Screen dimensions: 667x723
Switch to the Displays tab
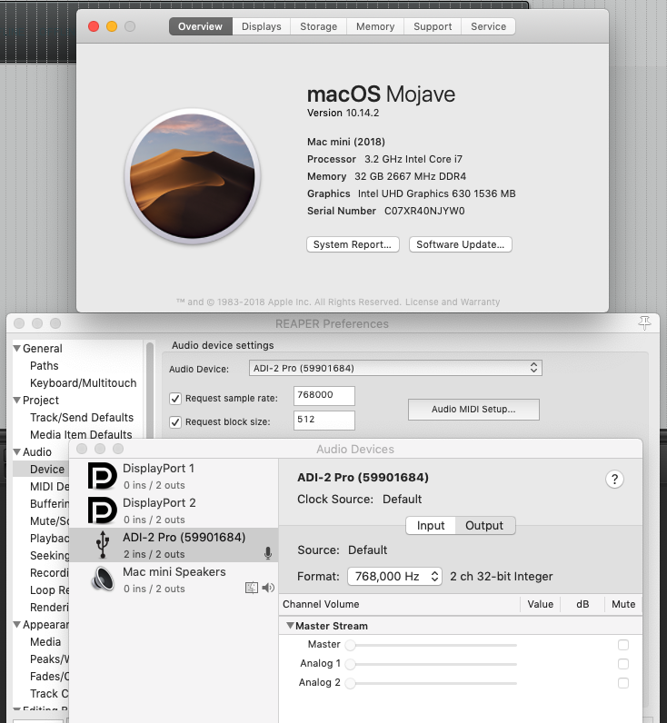coord(261,26)
